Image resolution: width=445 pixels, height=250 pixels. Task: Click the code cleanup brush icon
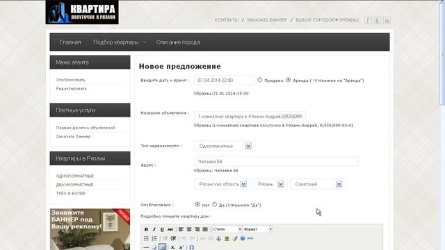[235, 238]
